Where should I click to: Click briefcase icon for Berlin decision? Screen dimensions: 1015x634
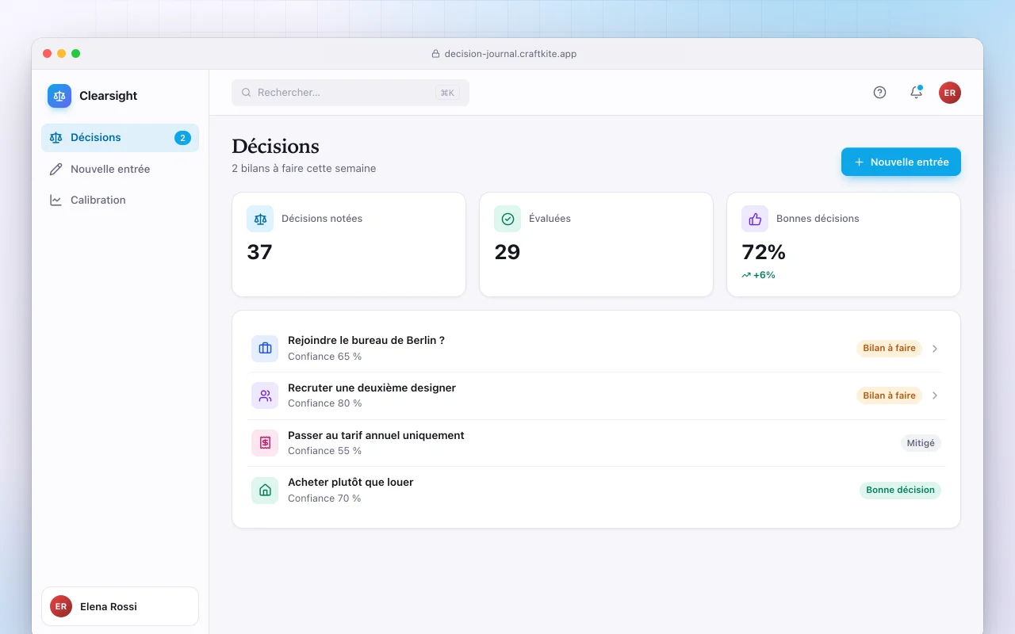265,349
